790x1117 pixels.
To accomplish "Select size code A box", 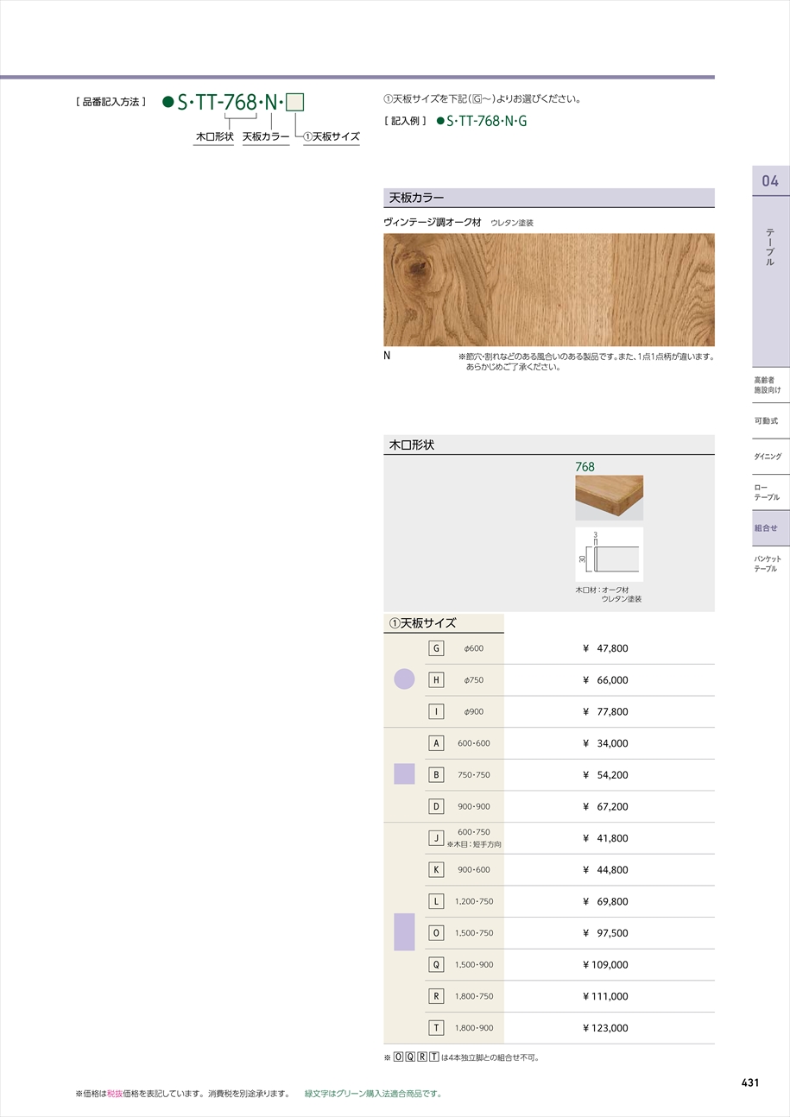I will point(436,743).
